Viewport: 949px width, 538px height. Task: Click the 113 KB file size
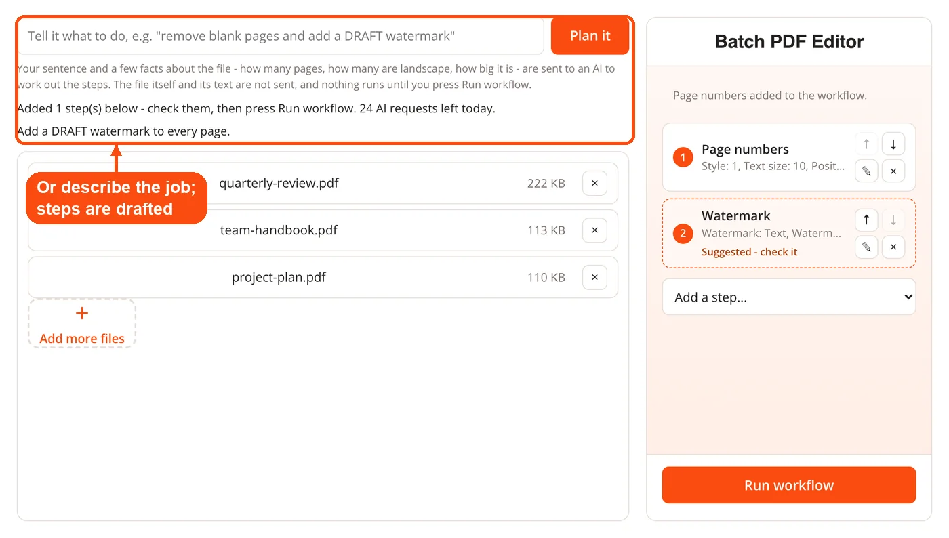(546, 230)
